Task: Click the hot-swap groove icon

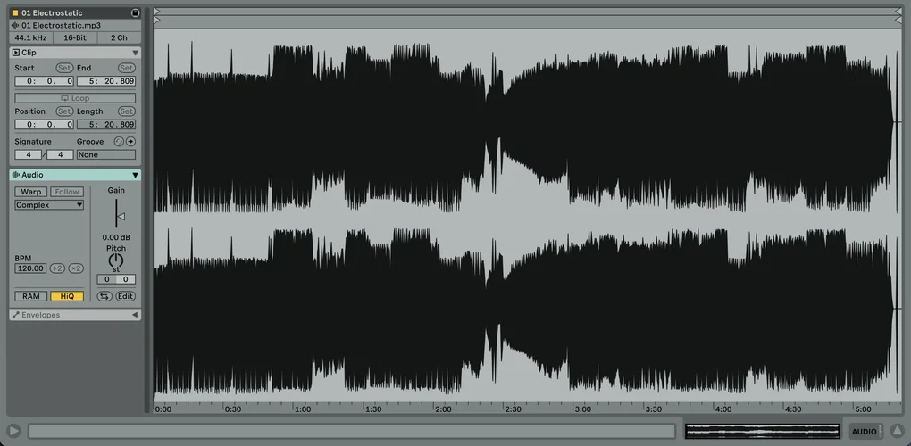Action: pyautogui.click(x=119, y=142)
